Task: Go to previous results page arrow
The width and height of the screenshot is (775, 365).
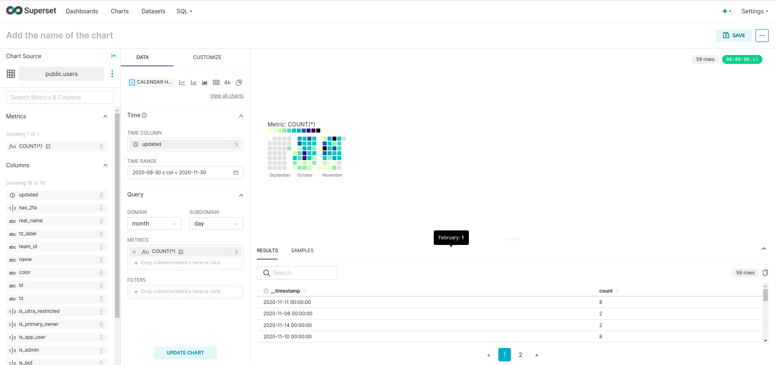Action: coord(489,355)
